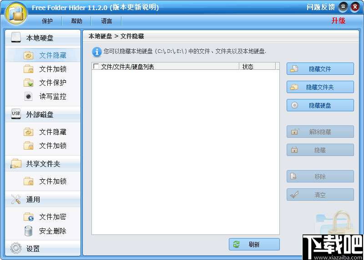Viewport: 364px width, 260px height.
Task: Click the 文件加密 folder key icon
Action: point(29,217)
